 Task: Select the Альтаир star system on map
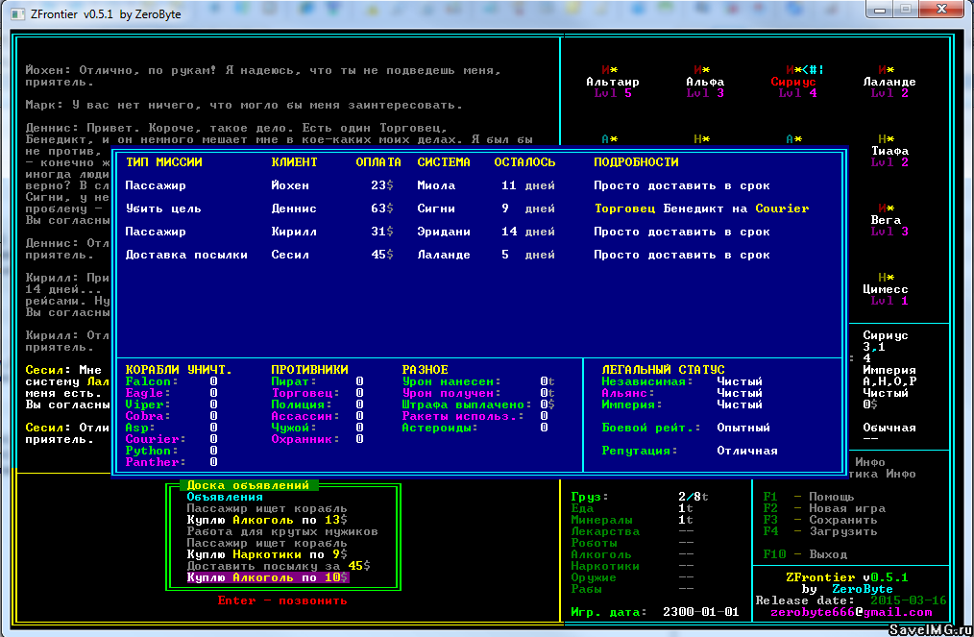tap(612, 82)
